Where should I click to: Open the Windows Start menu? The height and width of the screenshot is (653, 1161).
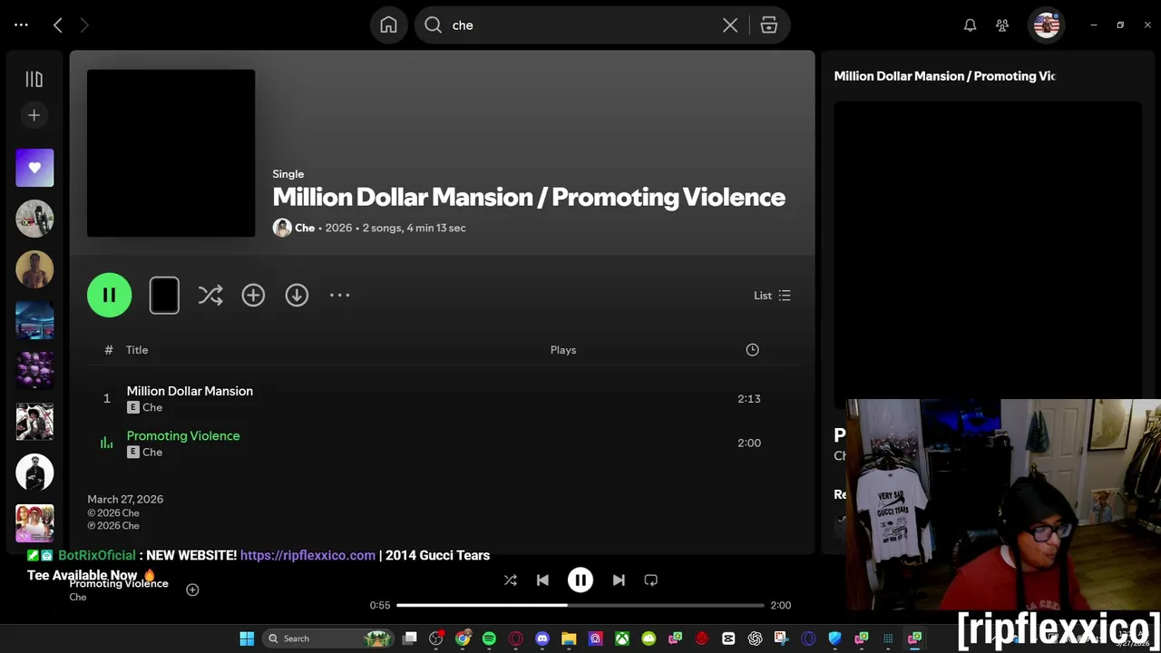pos(247,638)
